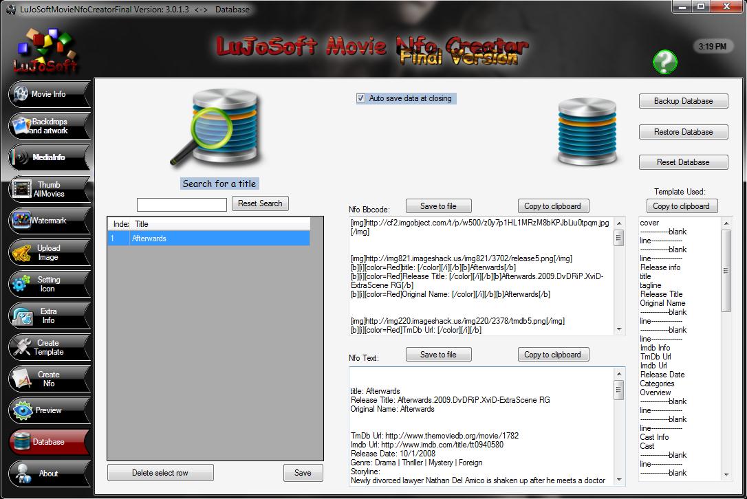Screen dimensions: 747x499
Task: Switch to the MediaInfo section
Action: click(x=49, y=157)
